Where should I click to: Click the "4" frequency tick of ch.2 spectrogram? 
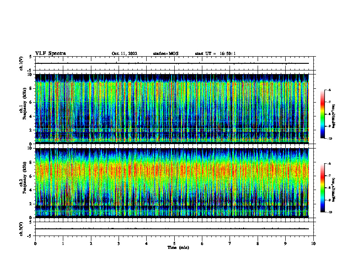point(31,190)
